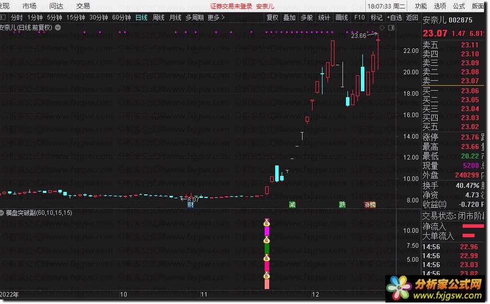Viewport: 490px width, 304px height.
Task: Select the 5分钟 period
Action: (x=55, y=17)
